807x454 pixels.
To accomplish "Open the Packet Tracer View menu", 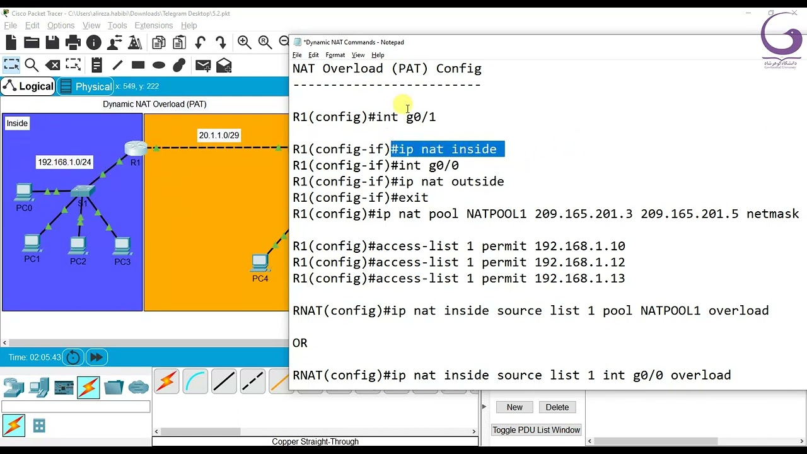I will click(91, 25).
